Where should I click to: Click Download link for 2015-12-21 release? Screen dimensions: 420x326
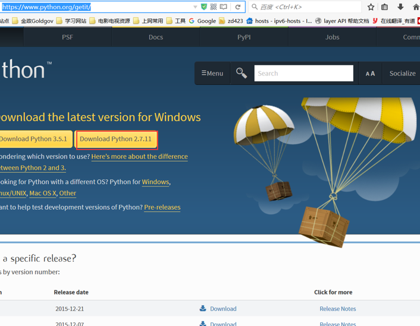(223, 309)
